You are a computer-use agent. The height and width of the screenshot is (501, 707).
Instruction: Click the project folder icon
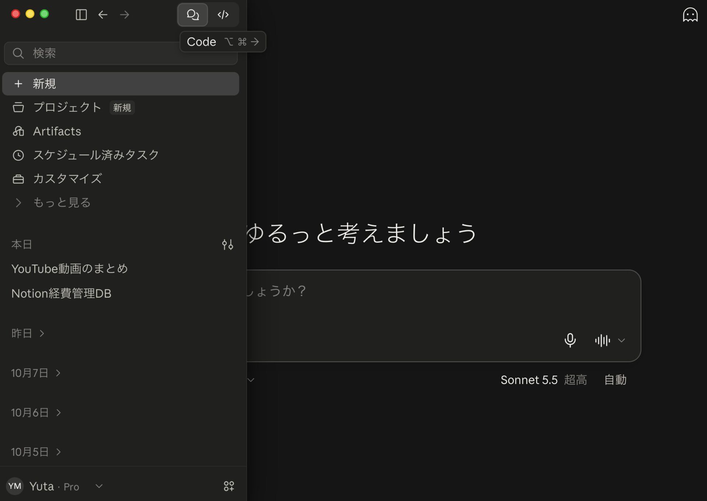coord(18,107)
